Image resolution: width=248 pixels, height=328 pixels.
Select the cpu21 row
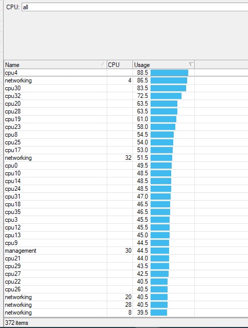coord(126,258)
